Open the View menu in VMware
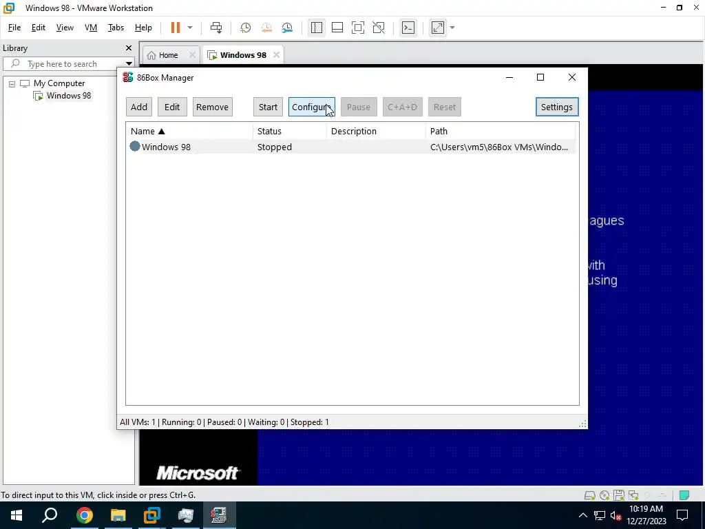705x529 pixels. pos(65,28)
